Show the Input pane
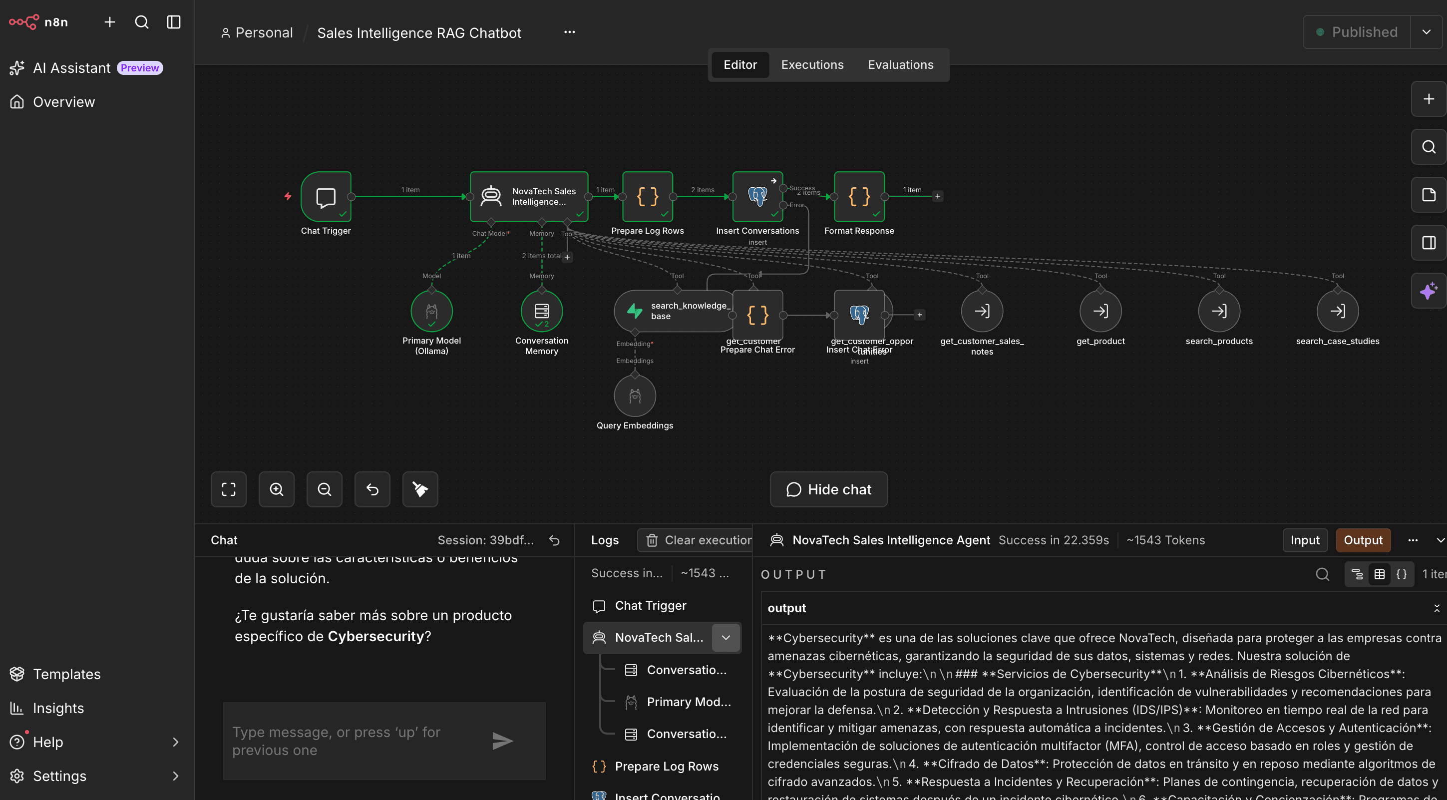 point(1305,540)
